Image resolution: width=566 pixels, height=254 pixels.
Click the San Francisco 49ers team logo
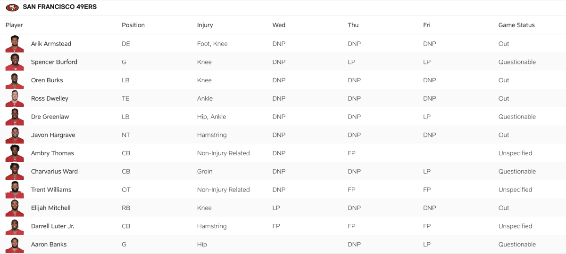click(12, 8)
